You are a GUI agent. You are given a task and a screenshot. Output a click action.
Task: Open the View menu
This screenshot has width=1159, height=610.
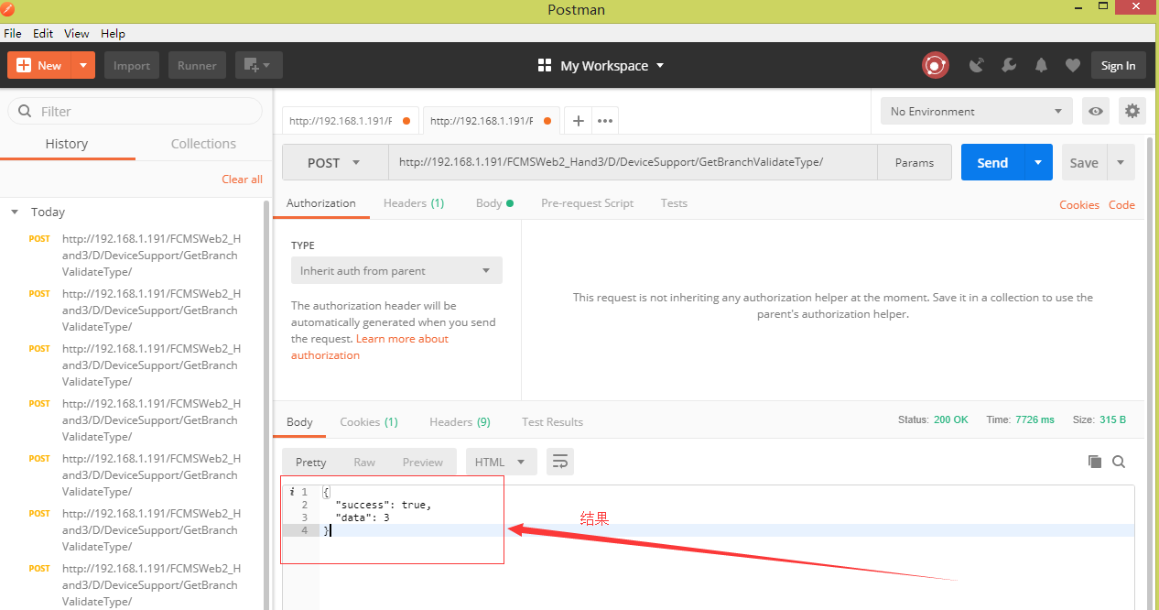77,33
